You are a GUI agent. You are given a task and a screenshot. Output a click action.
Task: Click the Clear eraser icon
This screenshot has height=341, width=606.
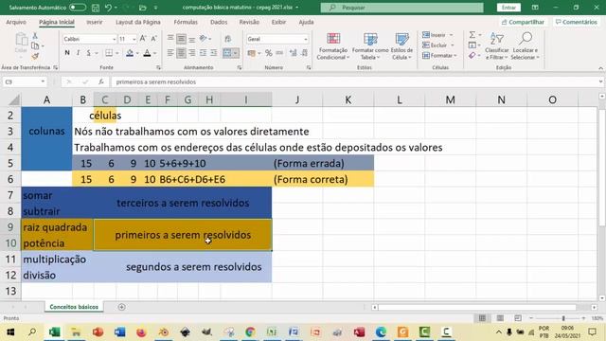coord(472,56)
